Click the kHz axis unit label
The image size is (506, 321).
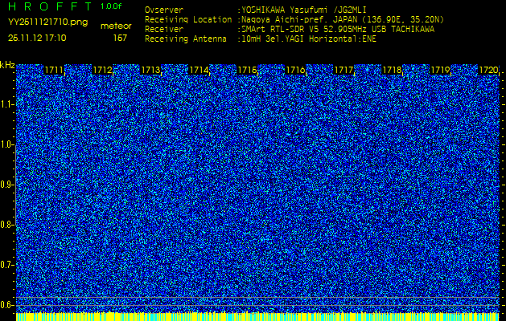7,65
